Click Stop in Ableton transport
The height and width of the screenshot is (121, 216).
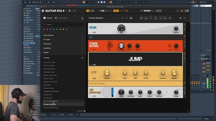[101, 2]
